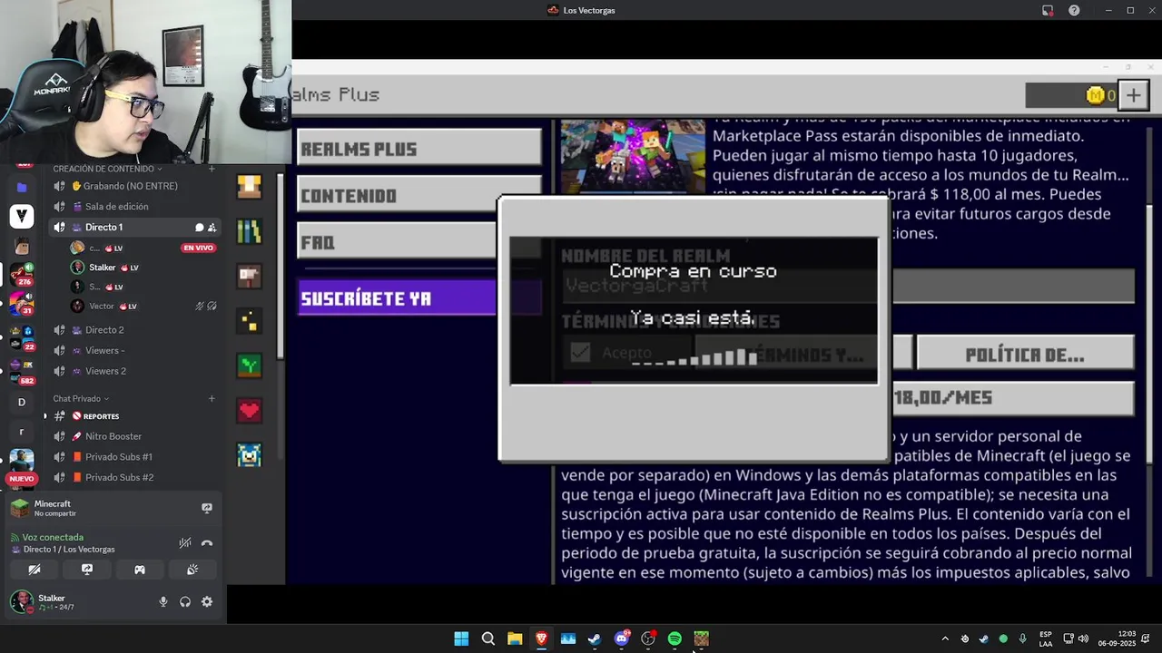Image resolution: width=1162 pixels, height=653 pixels.
Task: Open the Realms Plus tab
Action: (419, 149)
